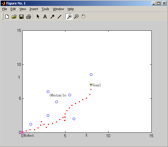168x147 pixels.
Task: Open the Edit menu
Action: point(13,9)
